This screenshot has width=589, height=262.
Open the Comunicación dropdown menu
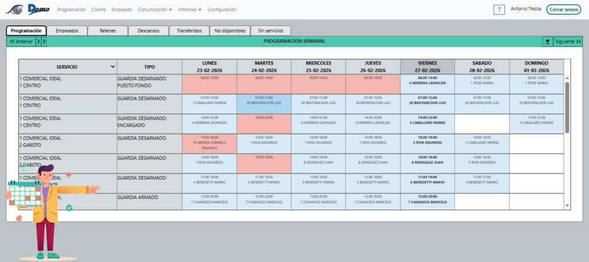click(x=155, y=10)
